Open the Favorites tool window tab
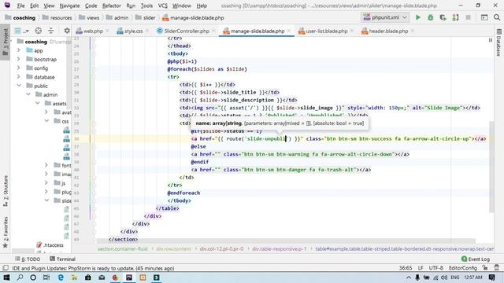 click(6, 232)
